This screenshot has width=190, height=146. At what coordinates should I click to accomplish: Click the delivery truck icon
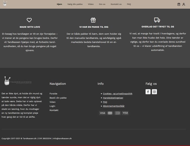[157, 20]
